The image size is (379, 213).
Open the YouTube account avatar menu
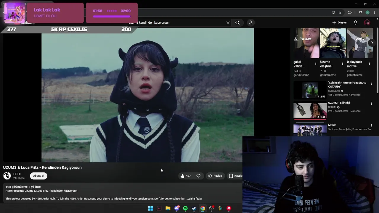click(x=367, y=22)
